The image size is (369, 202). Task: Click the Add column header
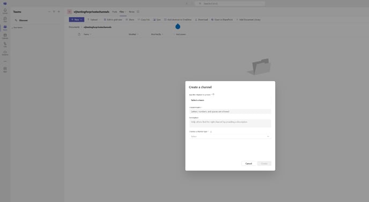180,35
